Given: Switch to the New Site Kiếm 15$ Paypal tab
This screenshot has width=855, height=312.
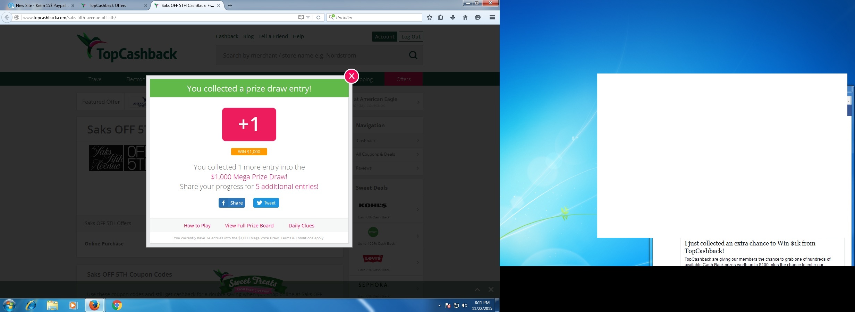Looking at the screenshot, I should 42,6.
